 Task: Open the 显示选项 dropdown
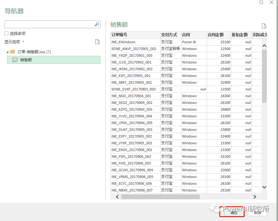pos(14,42)
